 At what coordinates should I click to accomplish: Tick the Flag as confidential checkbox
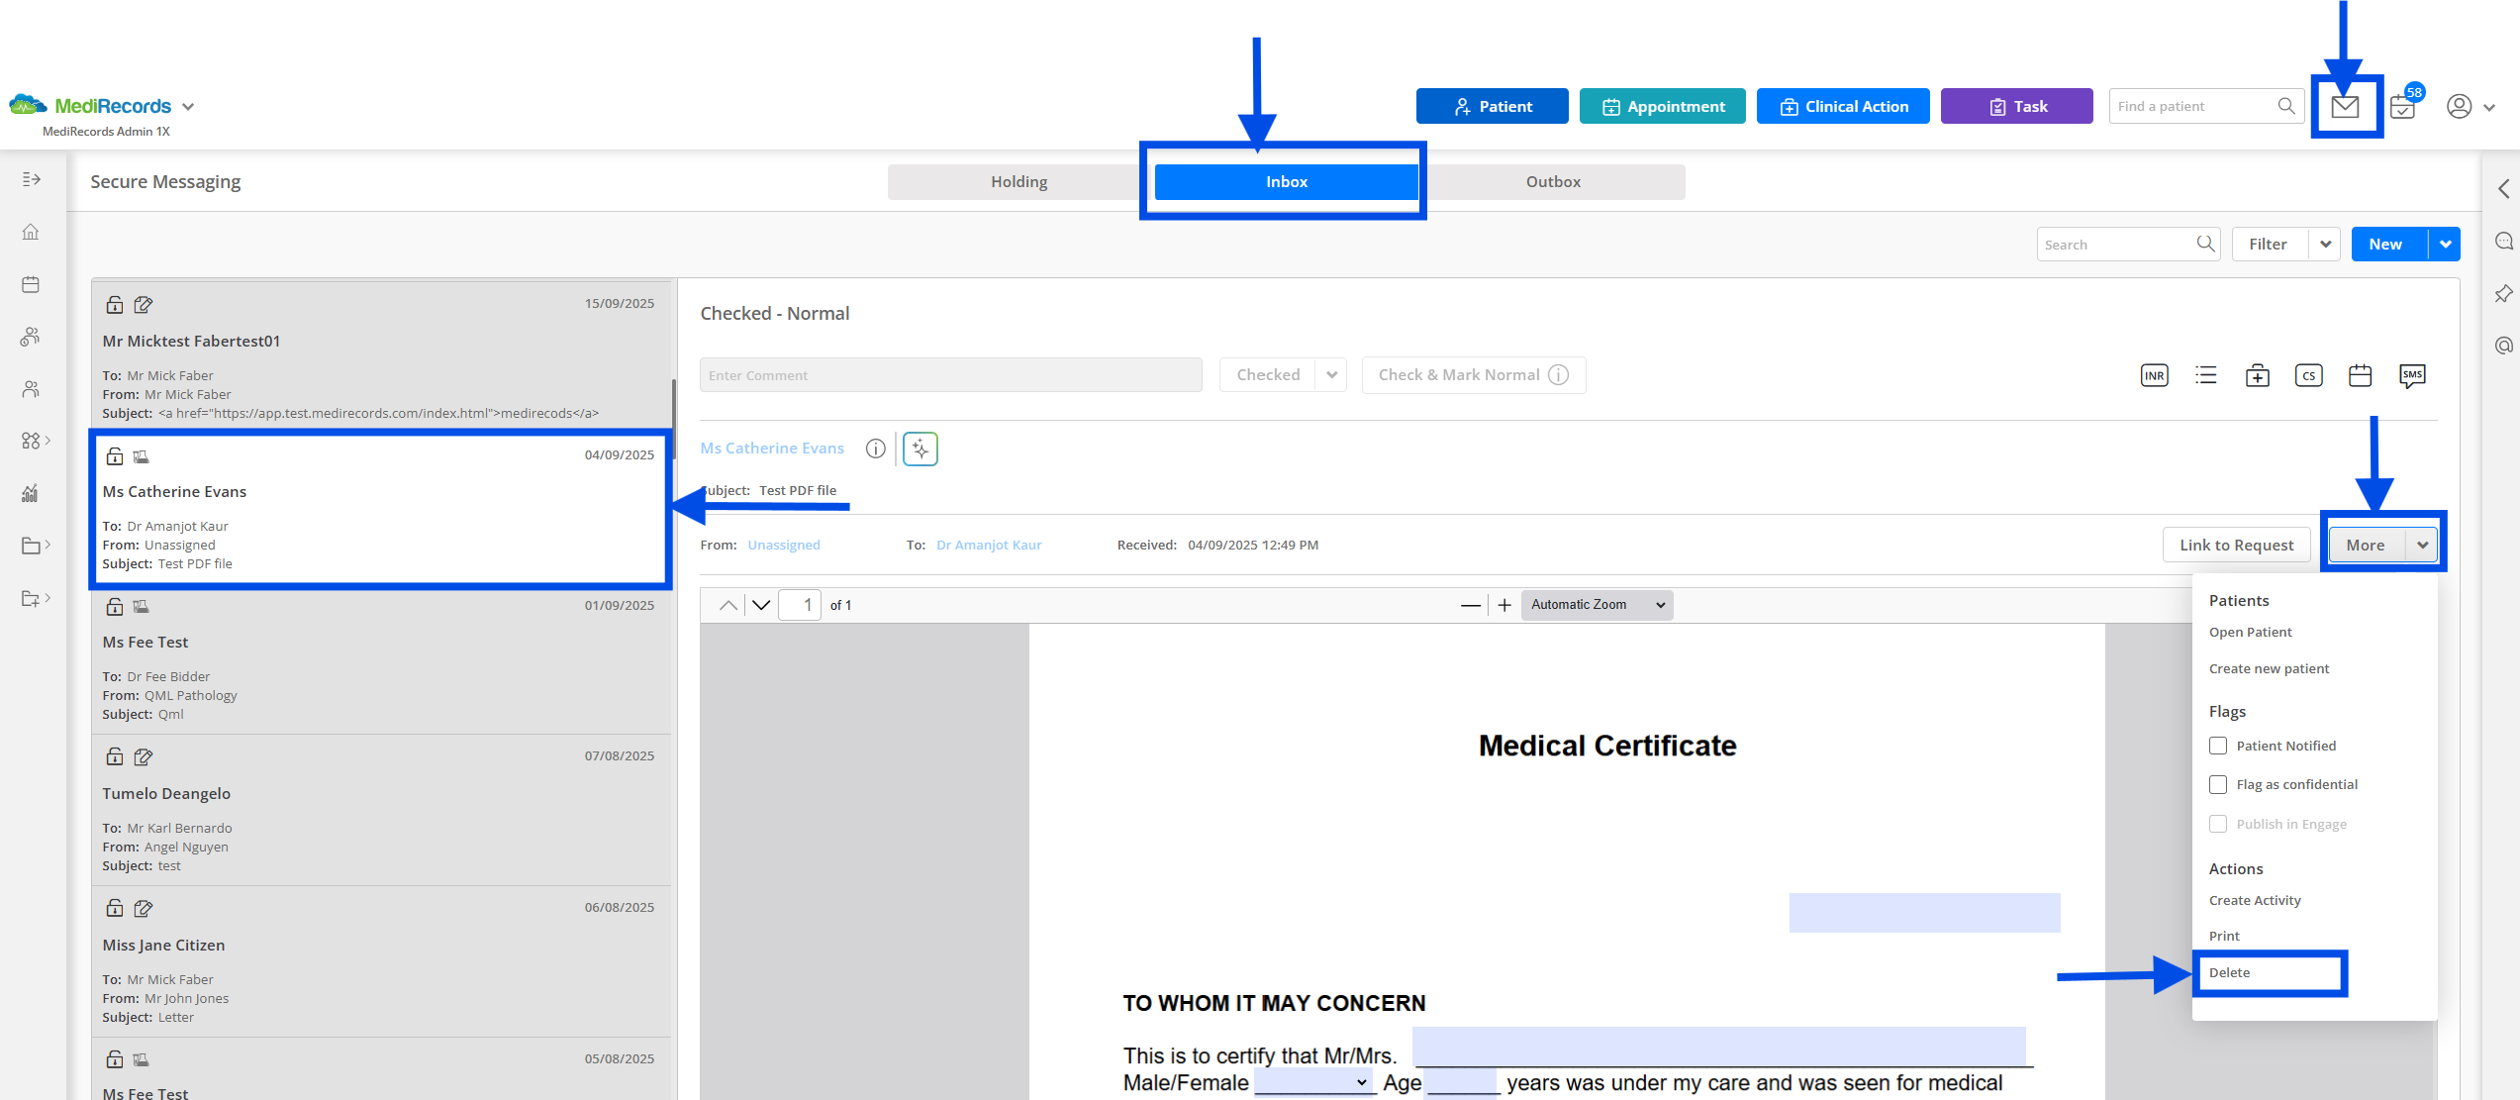[2218, 784]
